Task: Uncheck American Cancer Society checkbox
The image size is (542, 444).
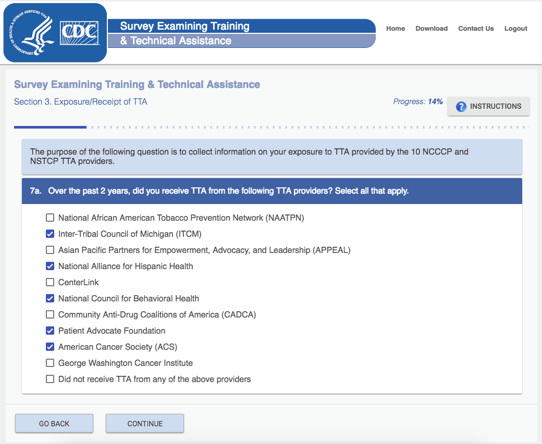Action: pyautogui.click(x=50, y=347)
